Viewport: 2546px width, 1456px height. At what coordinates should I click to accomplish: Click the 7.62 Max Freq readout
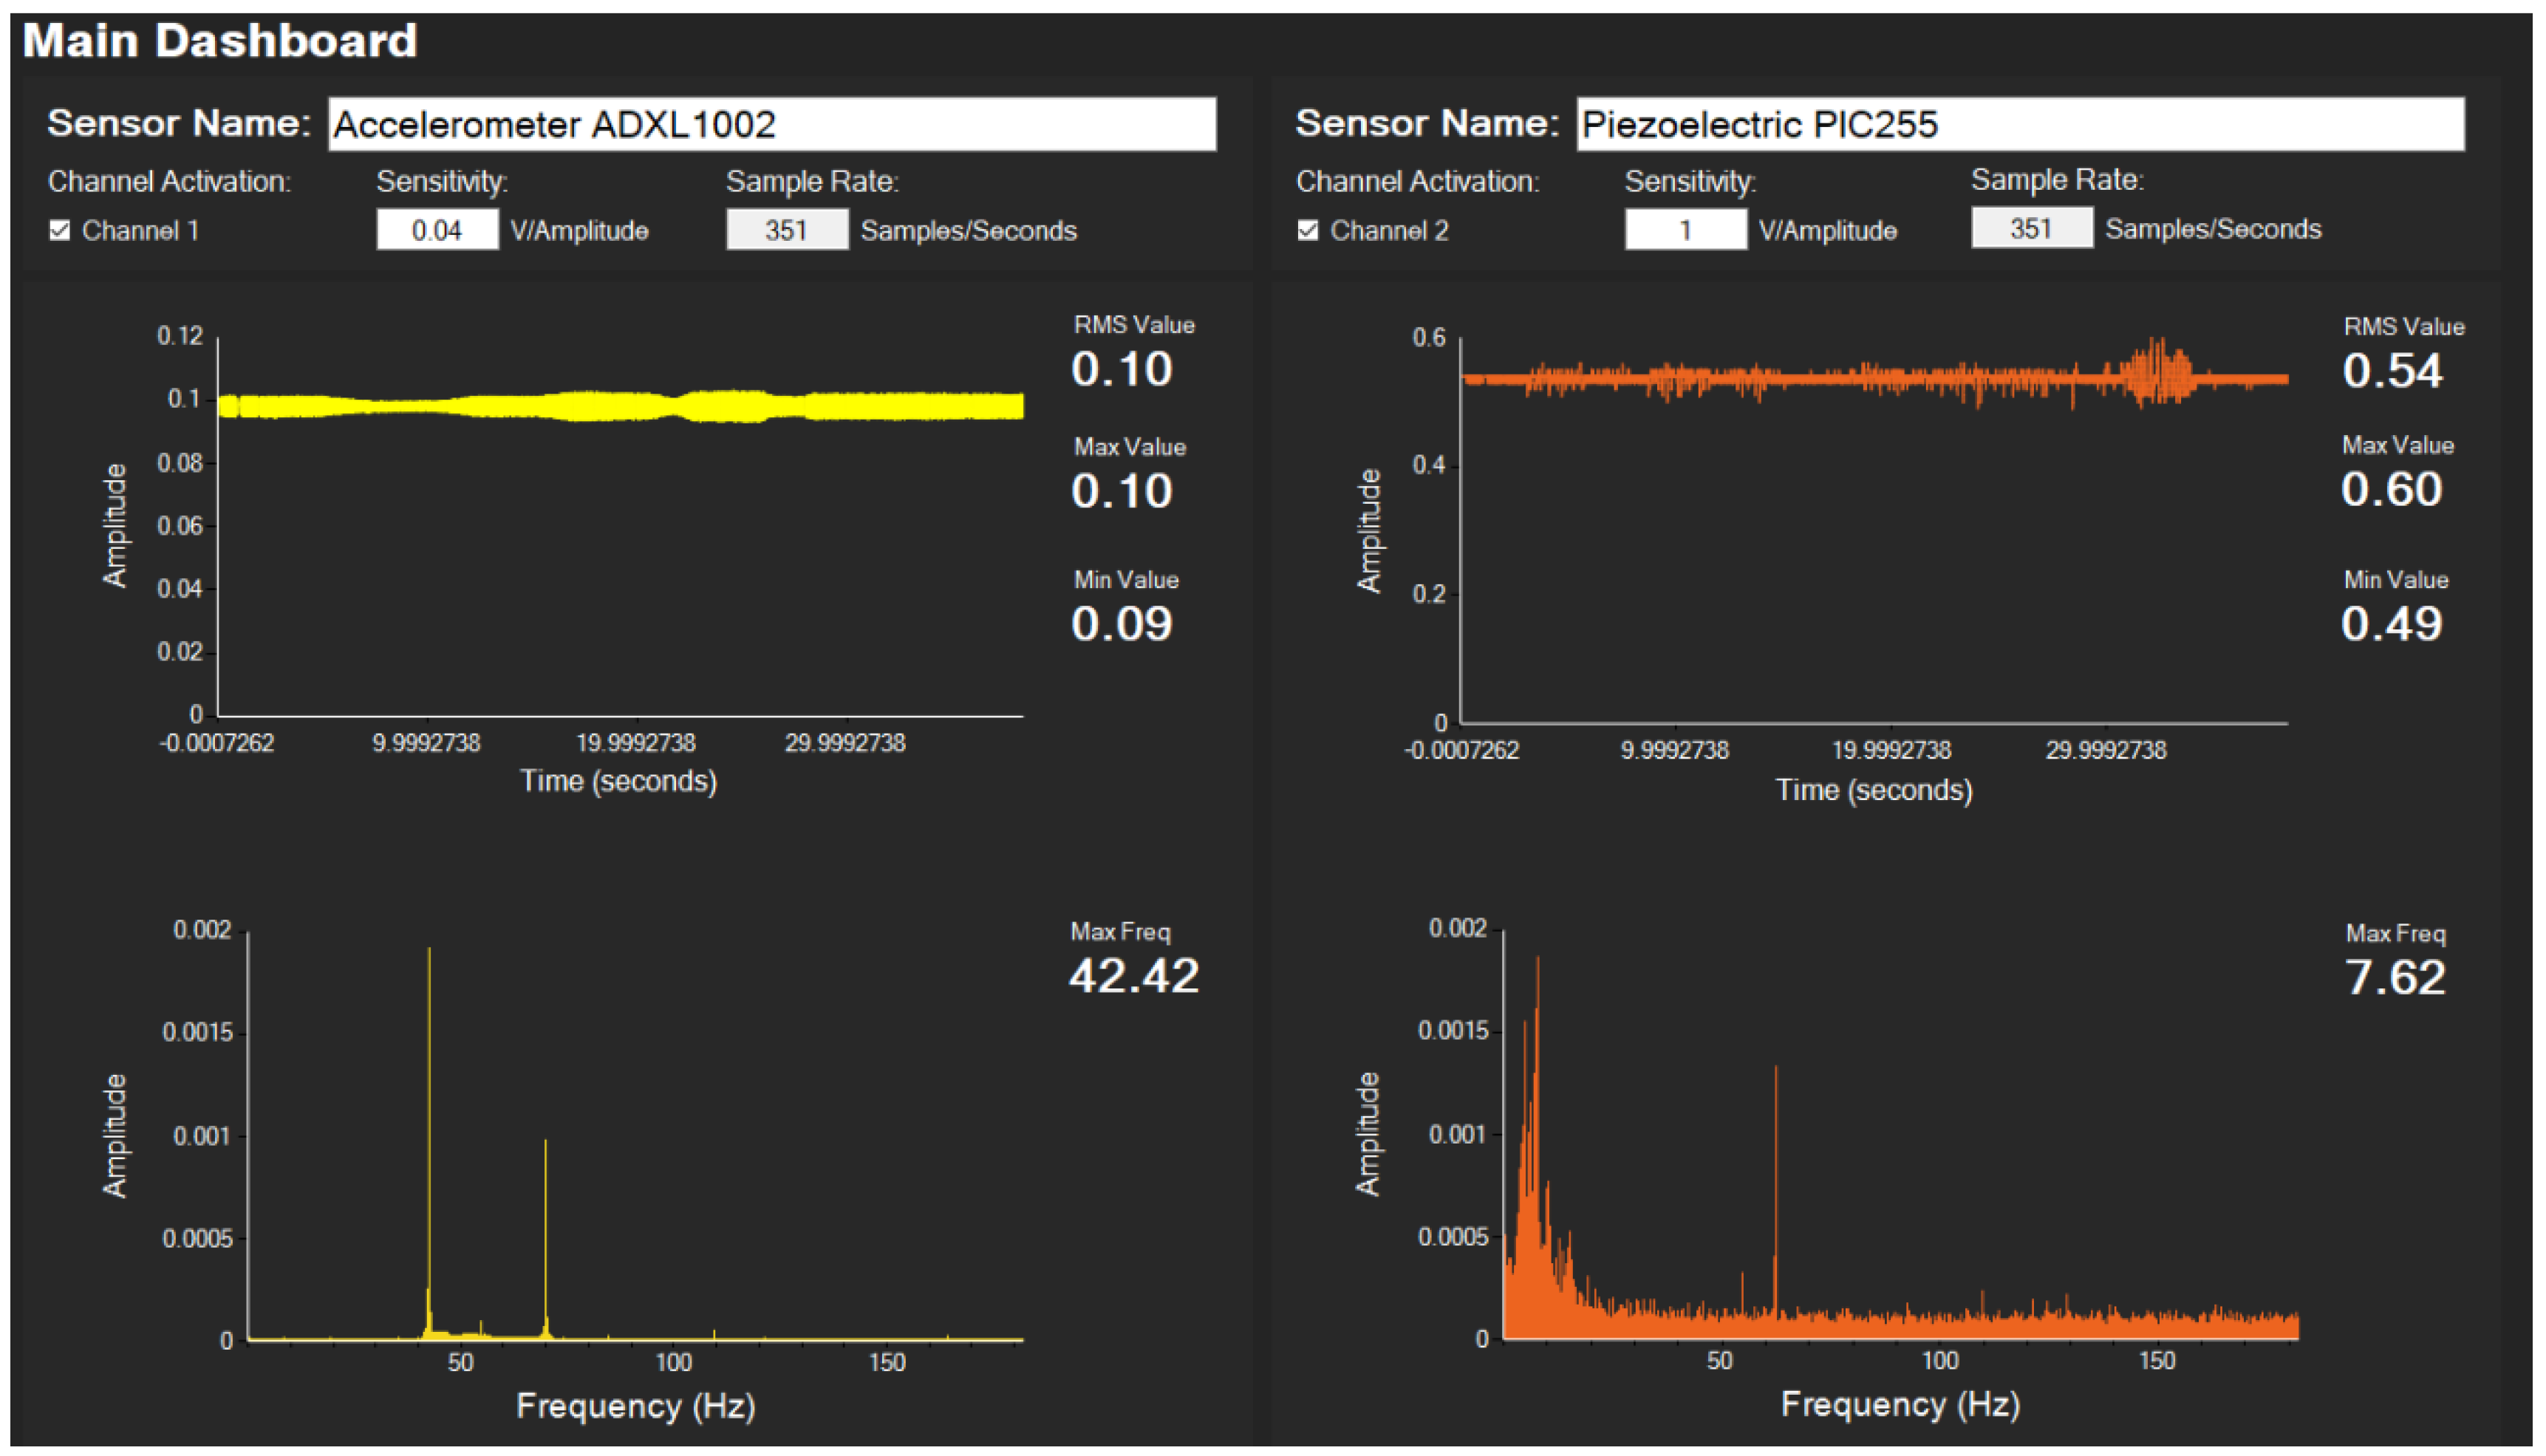[x=2395, y=978]
